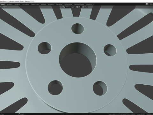Click the scene selector icon
153x115 pixels.
pos(147,4)
